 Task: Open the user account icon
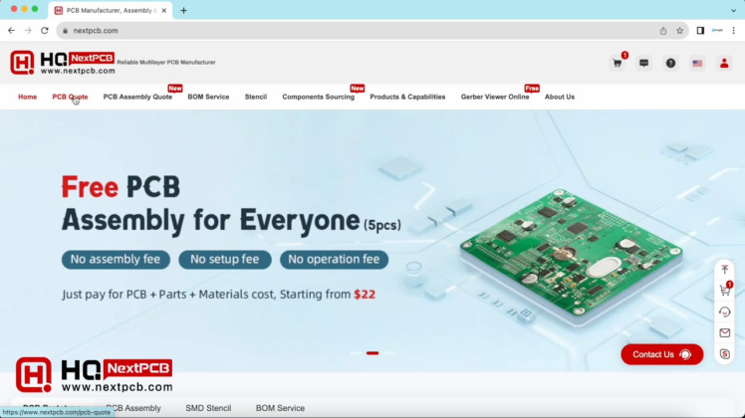point(724,63)
